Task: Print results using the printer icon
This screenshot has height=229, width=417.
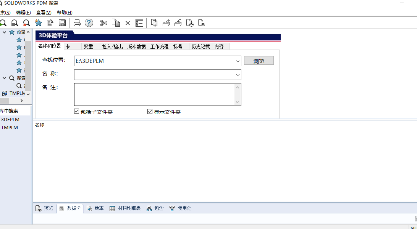Action: point(77,23)
